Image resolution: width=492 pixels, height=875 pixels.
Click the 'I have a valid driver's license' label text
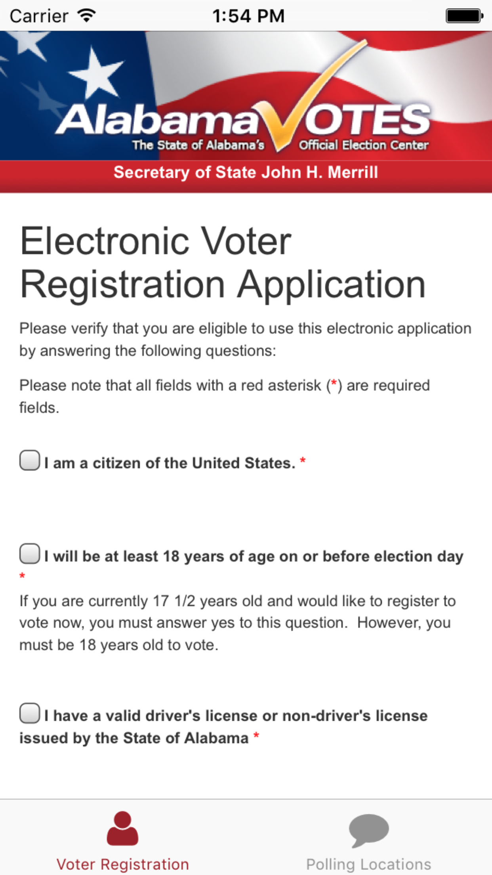pos(236,716)
